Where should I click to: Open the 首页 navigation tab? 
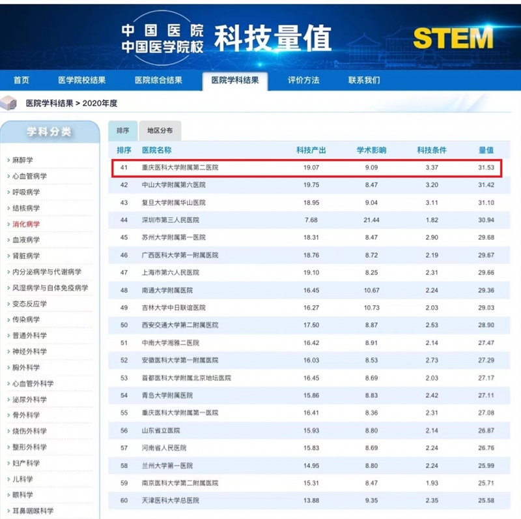(x=21, y=80)
